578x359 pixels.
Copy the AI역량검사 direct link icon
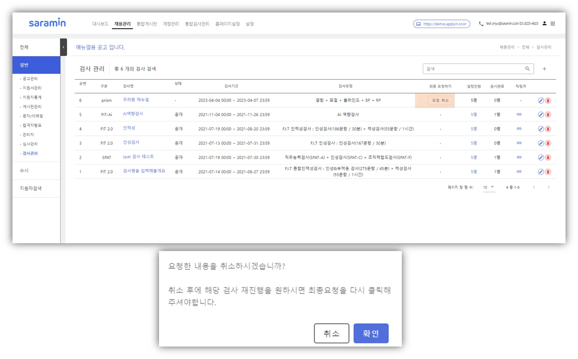(x=519, y=114)
